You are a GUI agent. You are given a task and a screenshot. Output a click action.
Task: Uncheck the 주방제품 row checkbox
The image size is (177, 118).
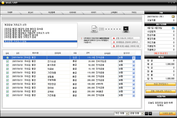point(7,80)
